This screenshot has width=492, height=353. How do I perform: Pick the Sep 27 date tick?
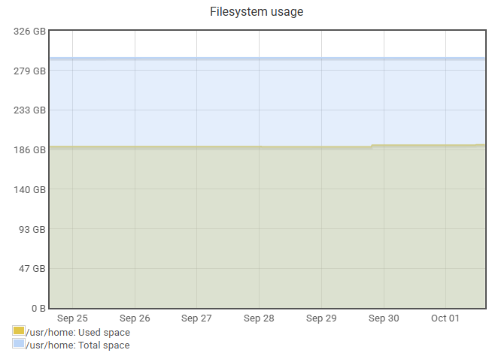(196, 318)
